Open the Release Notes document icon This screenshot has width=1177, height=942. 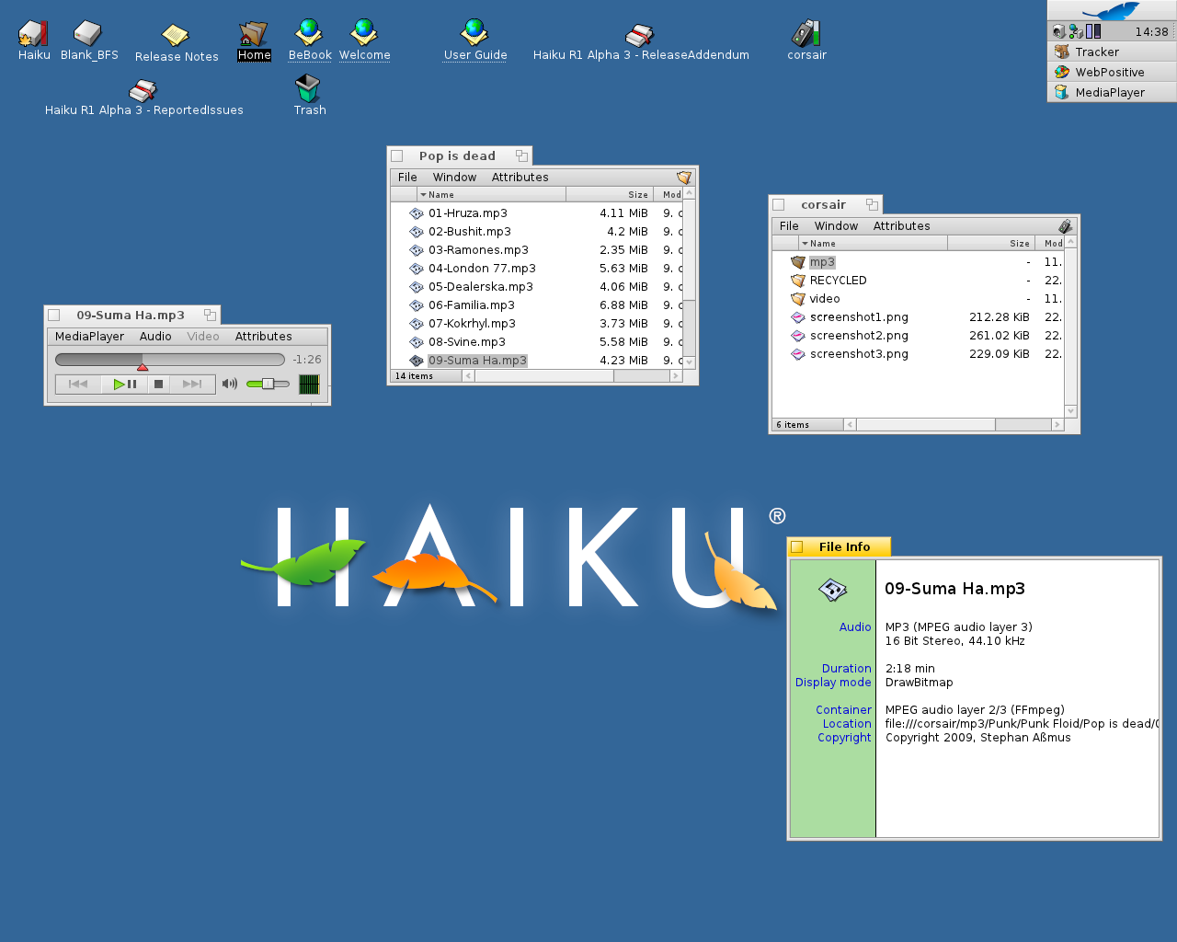pos(175,35)
